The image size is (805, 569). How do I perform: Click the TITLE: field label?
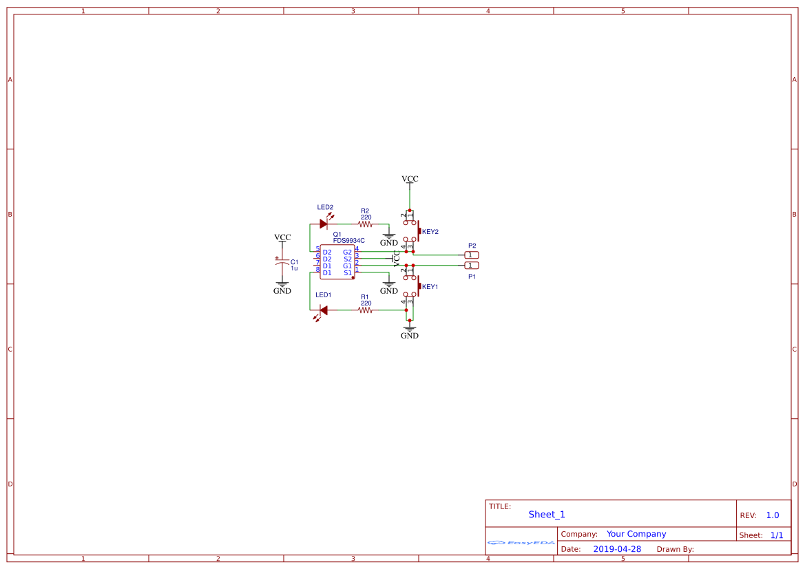(499, 506)
